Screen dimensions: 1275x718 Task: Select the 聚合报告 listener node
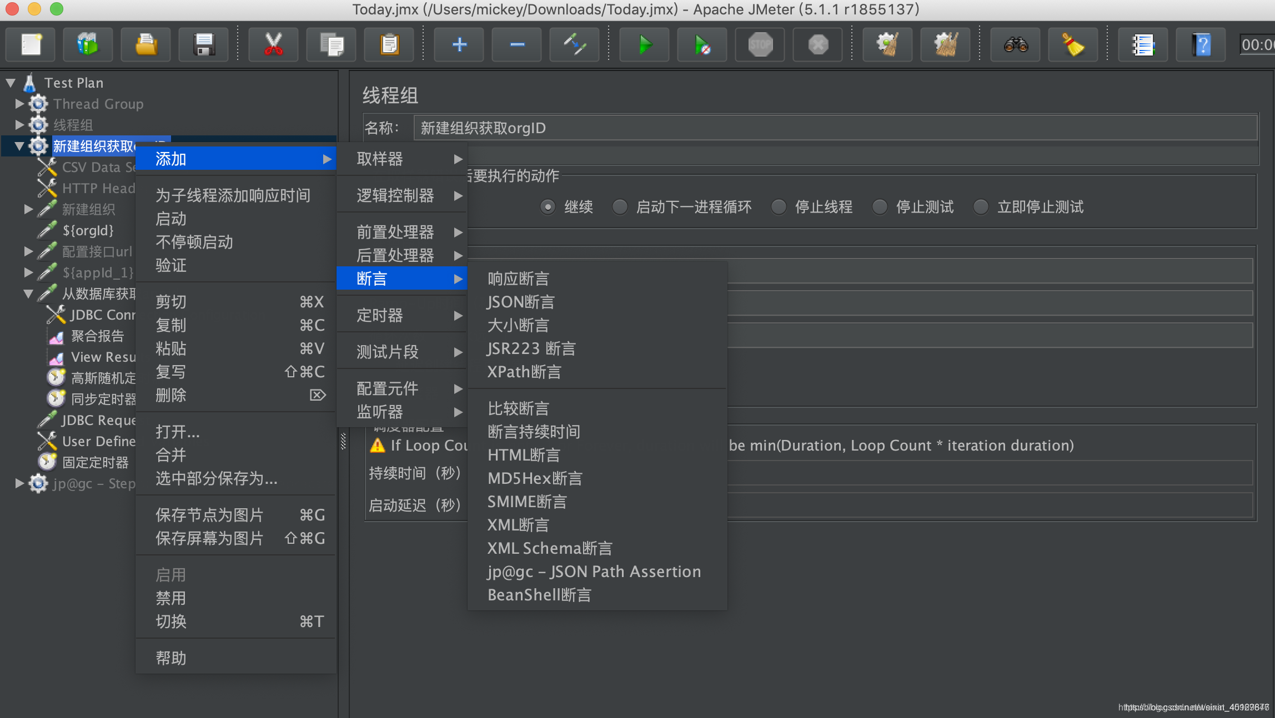(x=97, y=336)
